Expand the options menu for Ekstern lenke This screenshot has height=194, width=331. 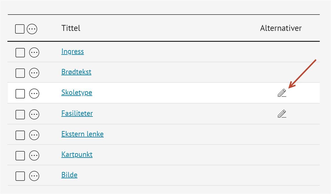[34, 135]
